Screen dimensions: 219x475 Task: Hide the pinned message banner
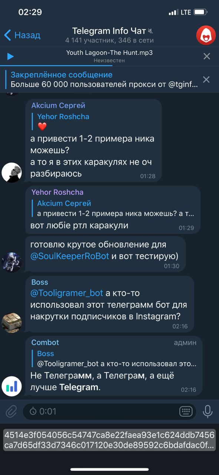click(206, 79)
